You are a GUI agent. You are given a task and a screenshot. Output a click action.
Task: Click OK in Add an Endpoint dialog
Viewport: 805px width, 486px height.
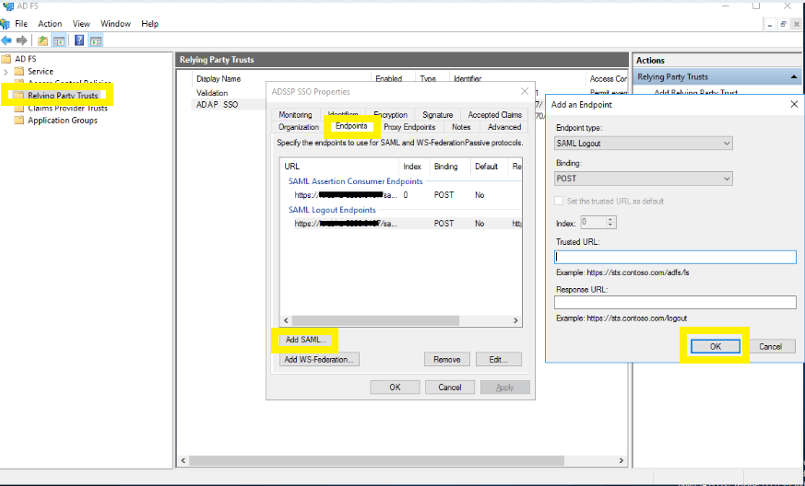click(x=715, y=346)
